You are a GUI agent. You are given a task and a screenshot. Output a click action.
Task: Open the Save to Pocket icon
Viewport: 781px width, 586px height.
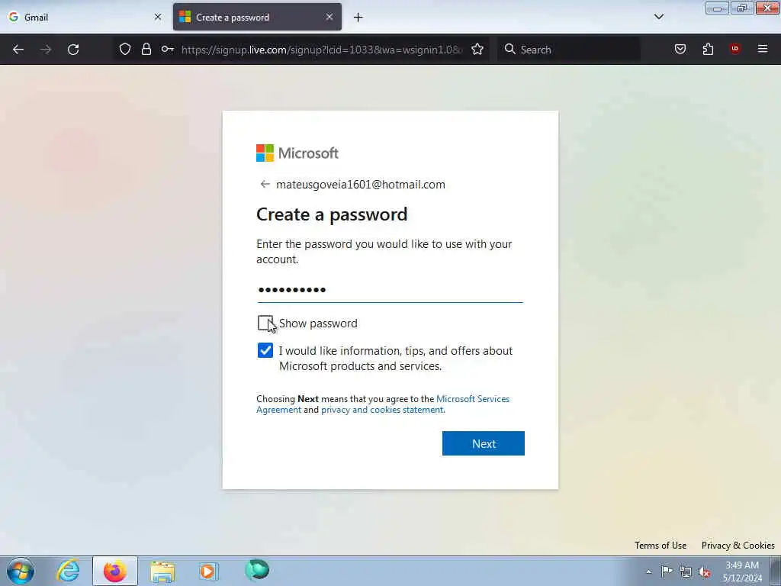coord(680,49)
